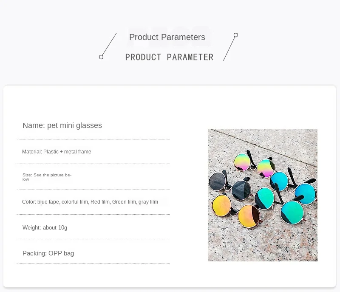Click the small circle right of heading
The height and width of the screenshot is (292, 340).
[x=236, y=35]
